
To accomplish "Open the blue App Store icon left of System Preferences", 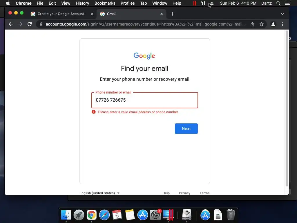I will click(143, 215).
